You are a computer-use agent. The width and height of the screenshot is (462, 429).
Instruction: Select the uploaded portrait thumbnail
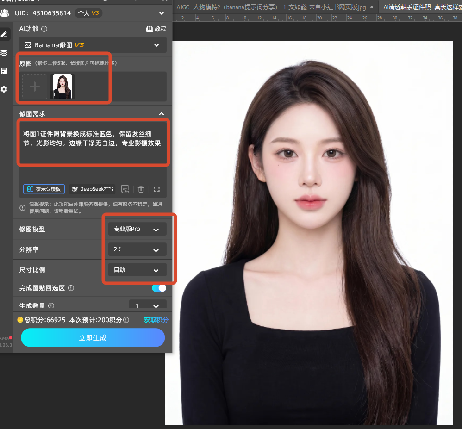pyautogui.click(x=62, y=87)
